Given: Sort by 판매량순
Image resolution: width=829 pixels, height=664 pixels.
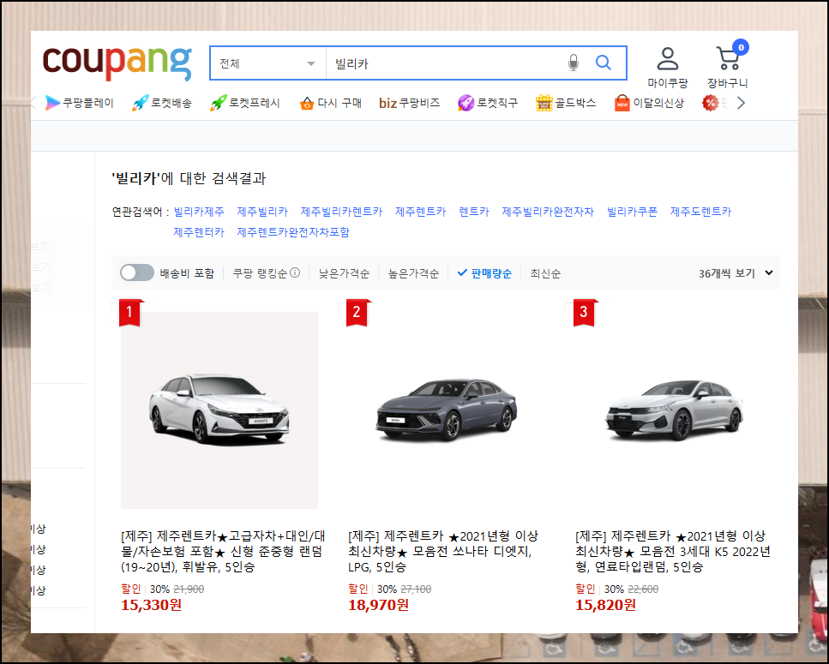Looking at the screenshot, I should tap(484, 273).
